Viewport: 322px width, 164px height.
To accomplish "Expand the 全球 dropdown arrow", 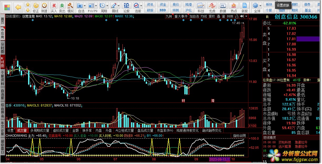I will [260, 6].
